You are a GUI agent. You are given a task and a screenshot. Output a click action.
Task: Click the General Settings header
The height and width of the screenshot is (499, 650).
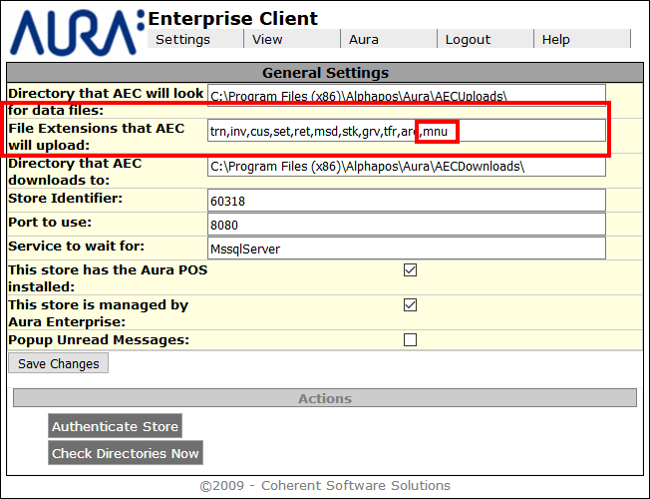(325, 73)
